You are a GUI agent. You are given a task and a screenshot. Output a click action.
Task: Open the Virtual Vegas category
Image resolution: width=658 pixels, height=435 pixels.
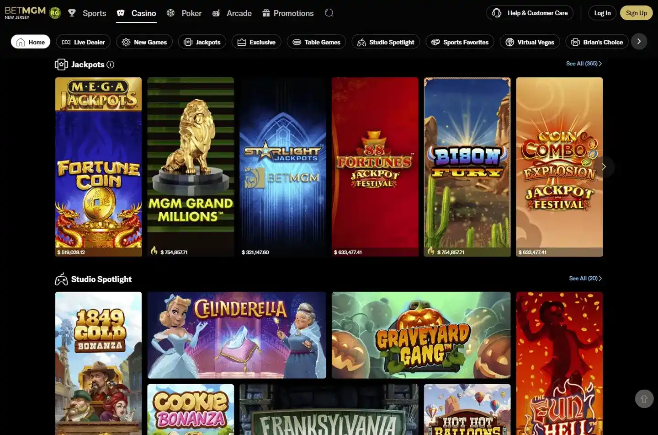(530, 42)
